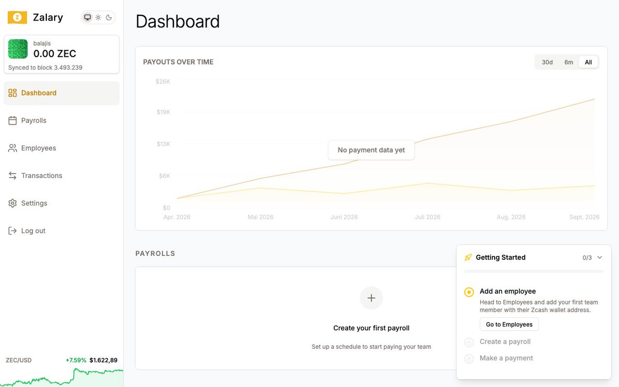619x387 pixels.
Task: Open the Payrolls menu item
Action: [x=61, y=120]
